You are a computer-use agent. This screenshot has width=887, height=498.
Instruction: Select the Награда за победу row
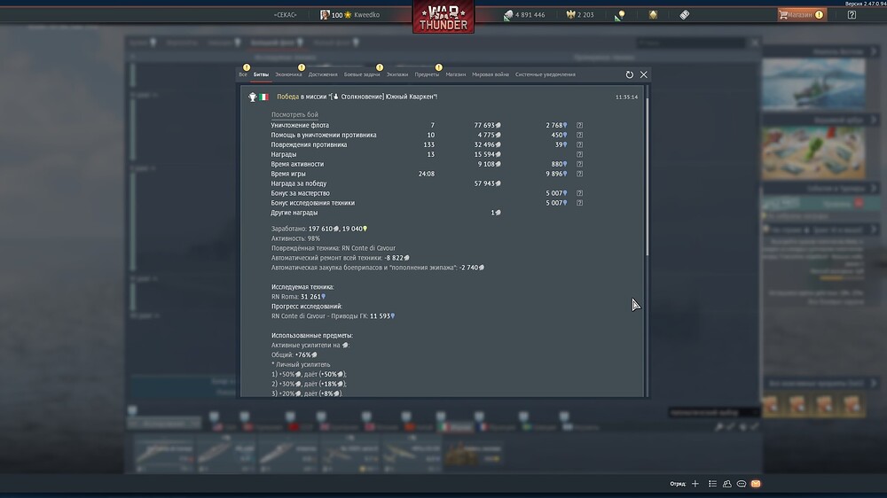[x=428, y=183]
